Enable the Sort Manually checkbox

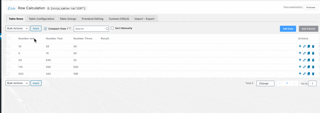(x=112, y=28)
